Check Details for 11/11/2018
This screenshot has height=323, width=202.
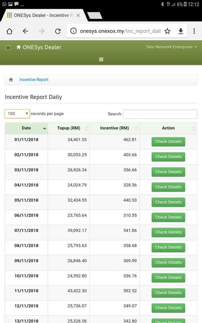tap(168, 293)
